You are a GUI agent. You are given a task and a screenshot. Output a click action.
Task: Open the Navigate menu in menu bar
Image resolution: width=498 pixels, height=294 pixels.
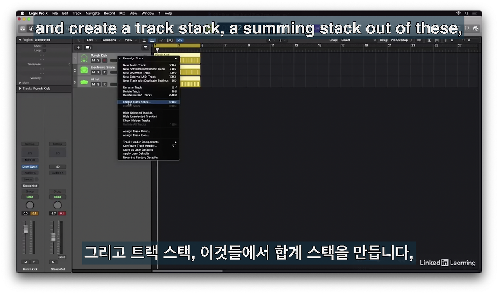coord(93,13)
